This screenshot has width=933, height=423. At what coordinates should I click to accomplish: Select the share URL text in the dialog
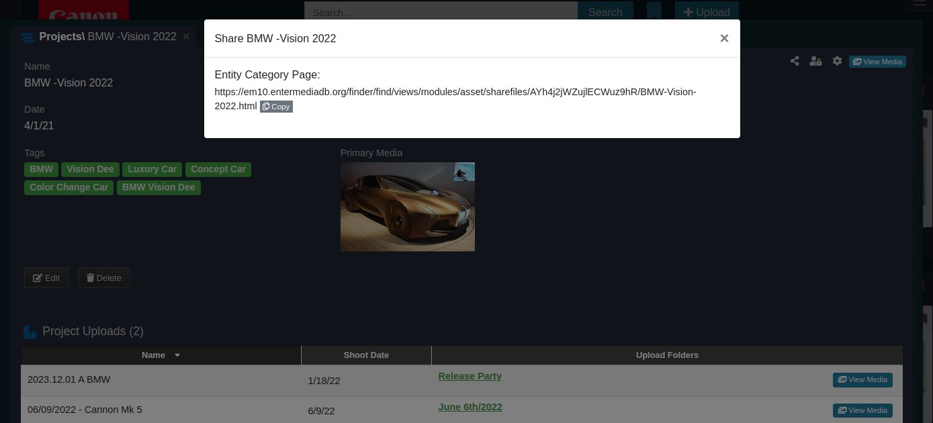point(455,99)
